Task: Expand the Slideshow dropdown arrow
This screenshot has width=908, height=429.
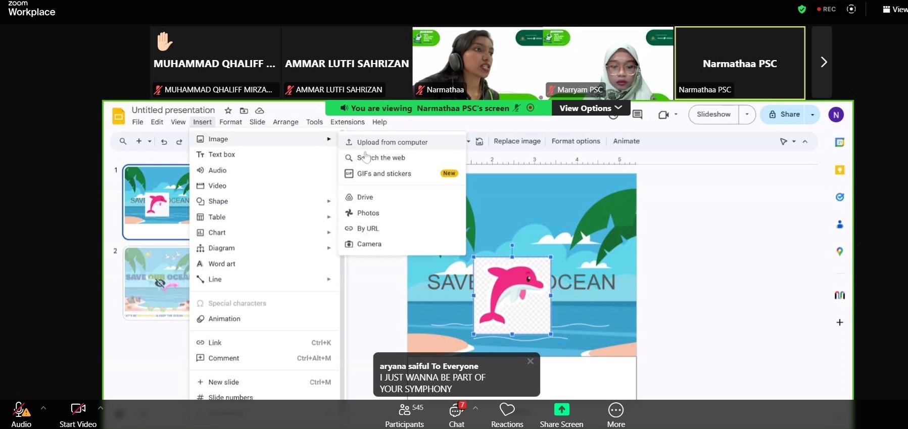Action: pos(747,115)
